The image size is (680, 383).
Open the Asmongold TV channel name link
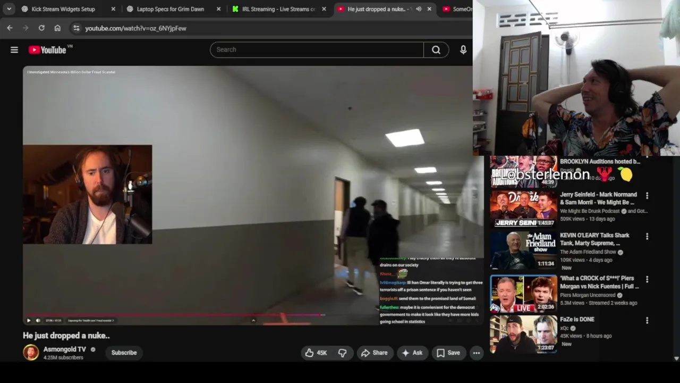64,349
